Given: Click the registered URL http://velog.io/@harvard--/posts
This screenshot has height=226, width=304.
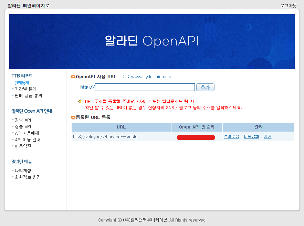Looking at the screenshot, I should click(x=105, y=137).
